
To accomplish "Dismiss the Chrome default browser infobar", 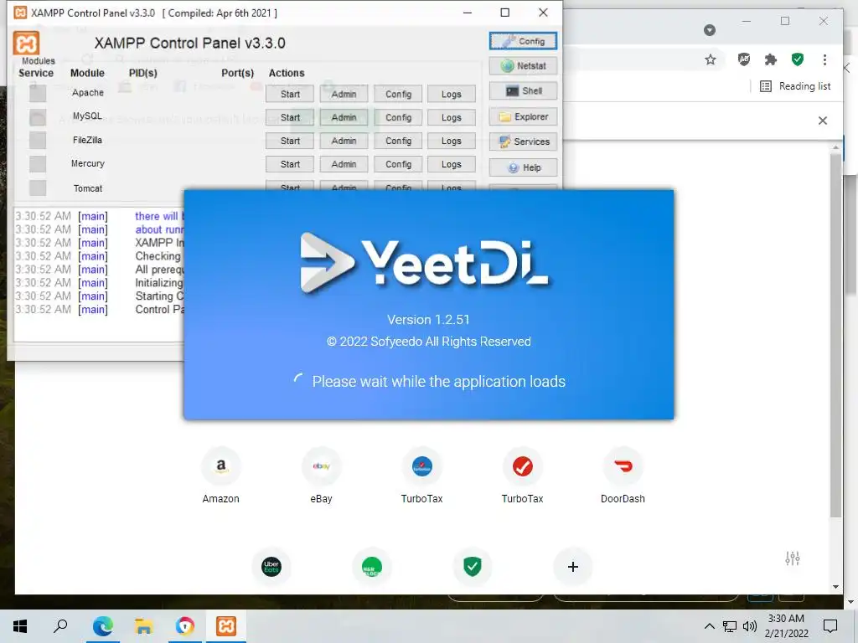I will (823, 121).
